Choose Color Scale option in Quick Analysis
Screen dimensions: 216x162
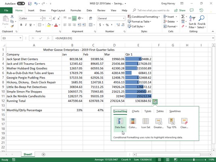coord(133,123)
